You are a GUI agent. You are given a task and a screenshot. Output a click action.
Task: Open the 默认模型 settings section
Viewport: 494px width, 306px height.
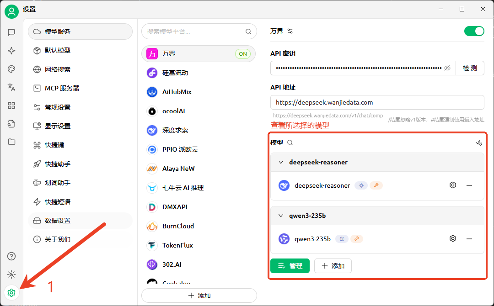coord(81,50)
